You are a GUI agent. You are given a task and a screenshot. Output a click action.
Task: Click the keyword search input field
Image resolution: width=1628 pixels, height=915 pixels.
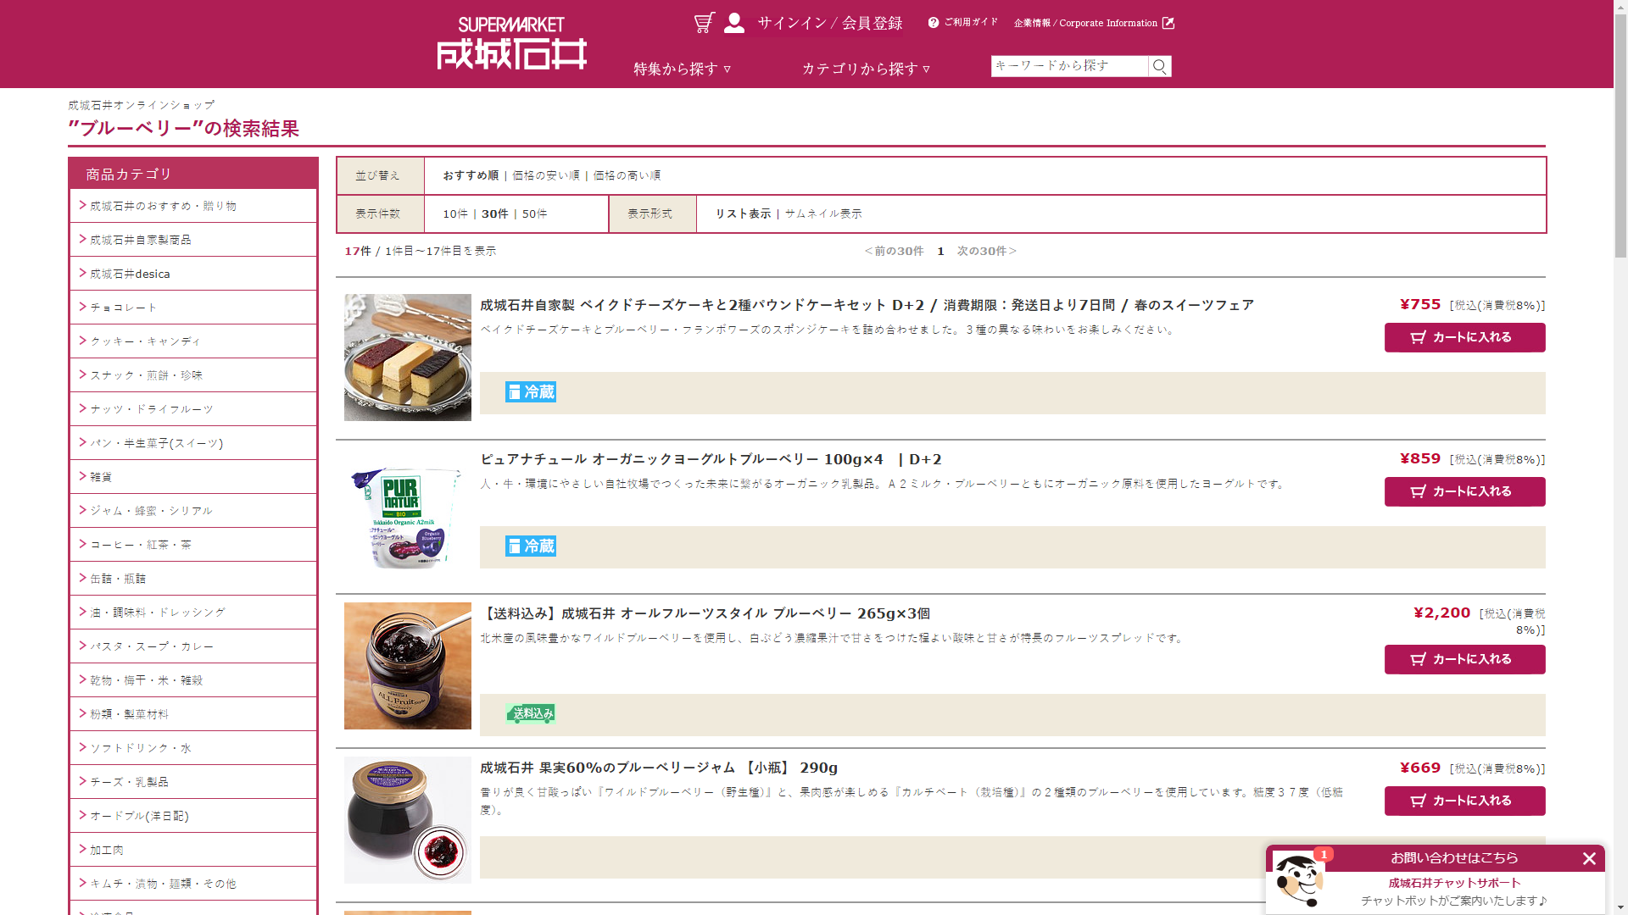pos(1068,66)
